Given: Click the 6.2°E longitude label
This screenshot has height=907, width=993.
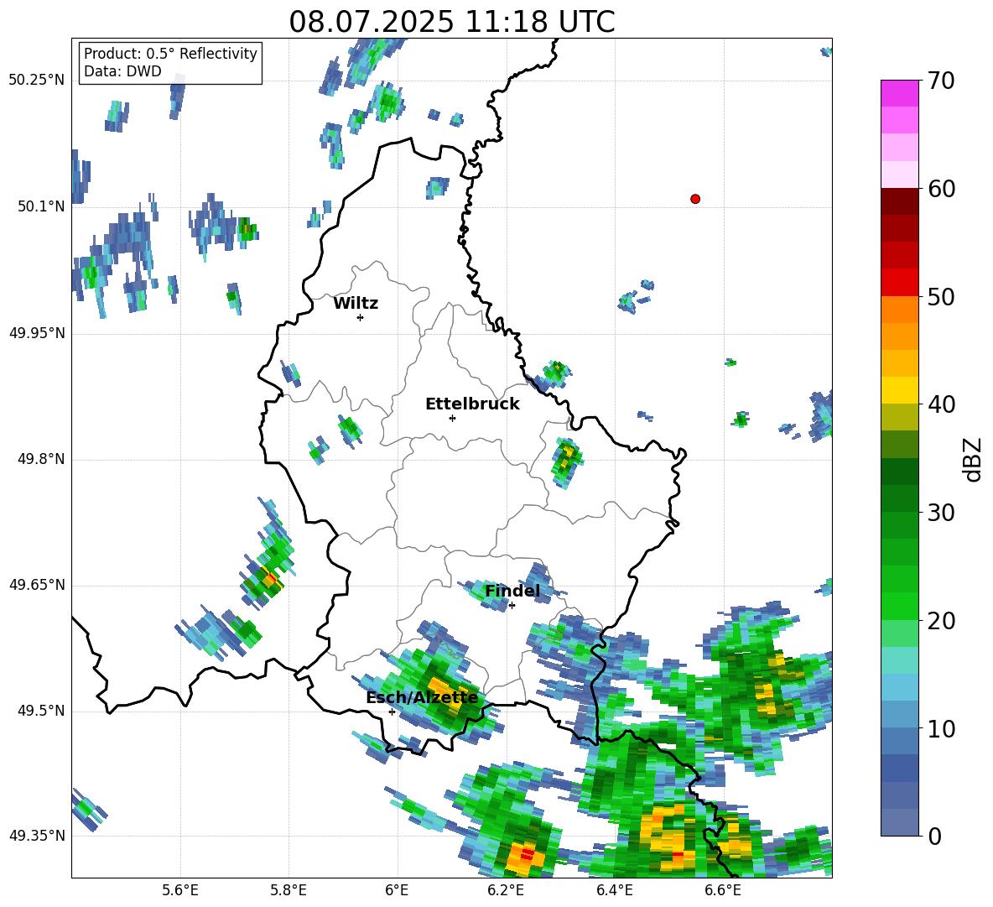Looking at the screenshot, I should pyautogui.click(x=506, y=890).
